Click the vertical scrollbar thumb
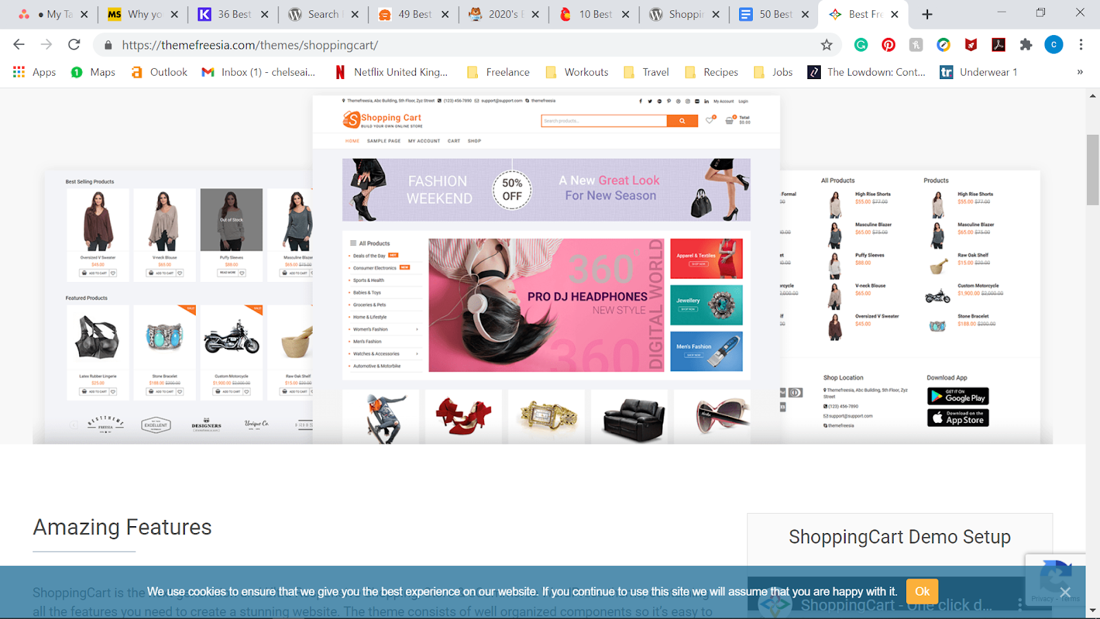This screenshot has height=619, width=1100. tap(1092, 170)
